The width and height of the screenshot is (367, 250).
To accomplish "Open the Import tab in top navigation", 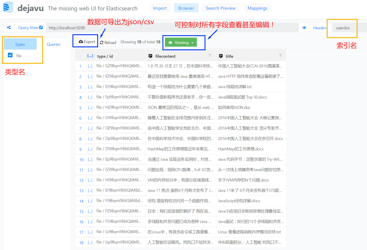I will tap(160, 8).
